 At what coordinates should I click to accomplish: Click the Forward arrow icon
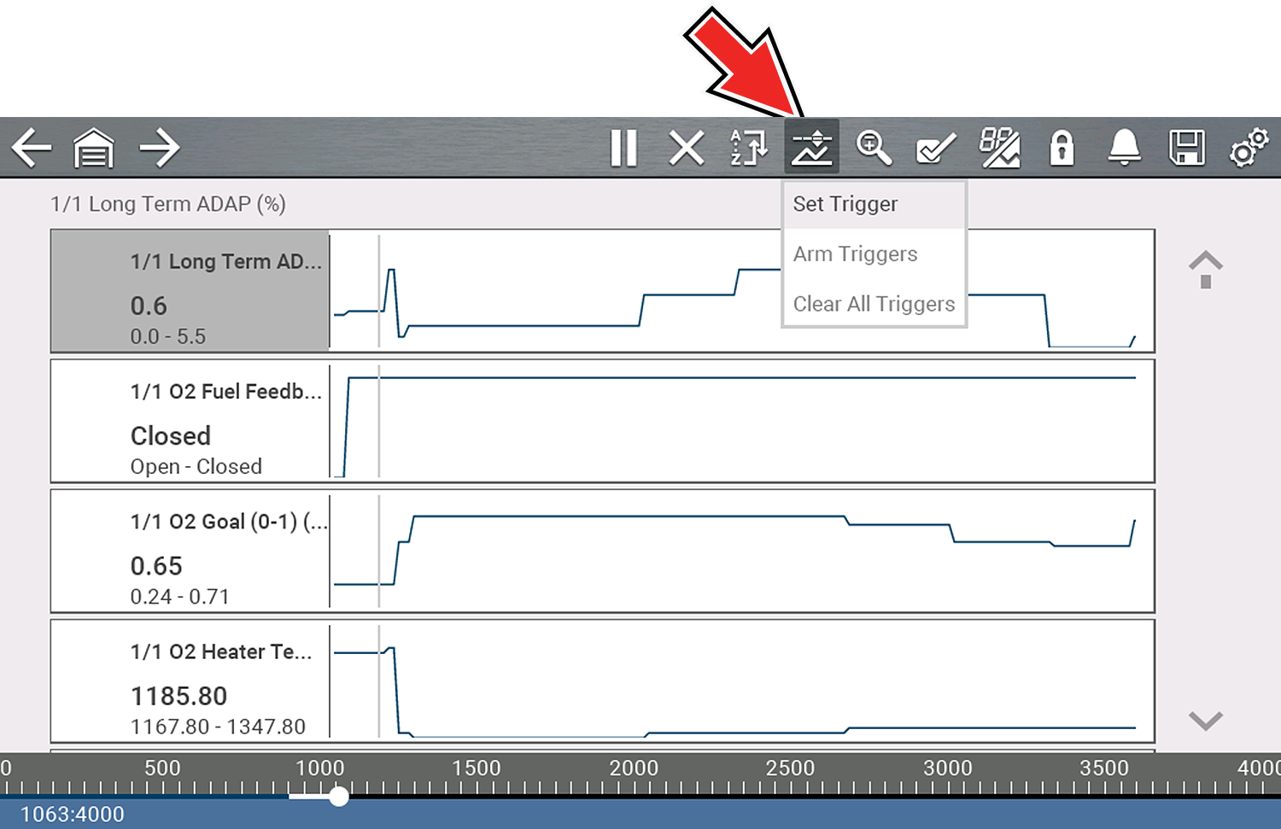pos(160,148)
